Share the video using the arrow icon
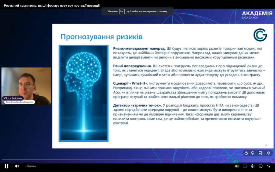The image size is (275, 172). tap(268, 153)
